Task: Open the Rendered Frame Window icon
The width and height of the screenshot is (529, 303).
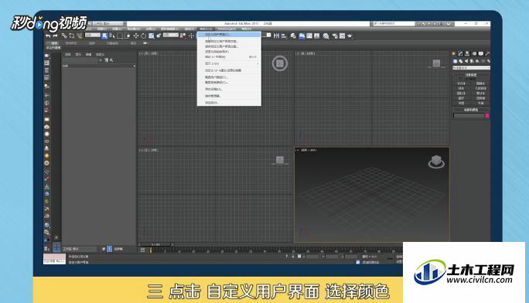Action: (x=342, y=36)
